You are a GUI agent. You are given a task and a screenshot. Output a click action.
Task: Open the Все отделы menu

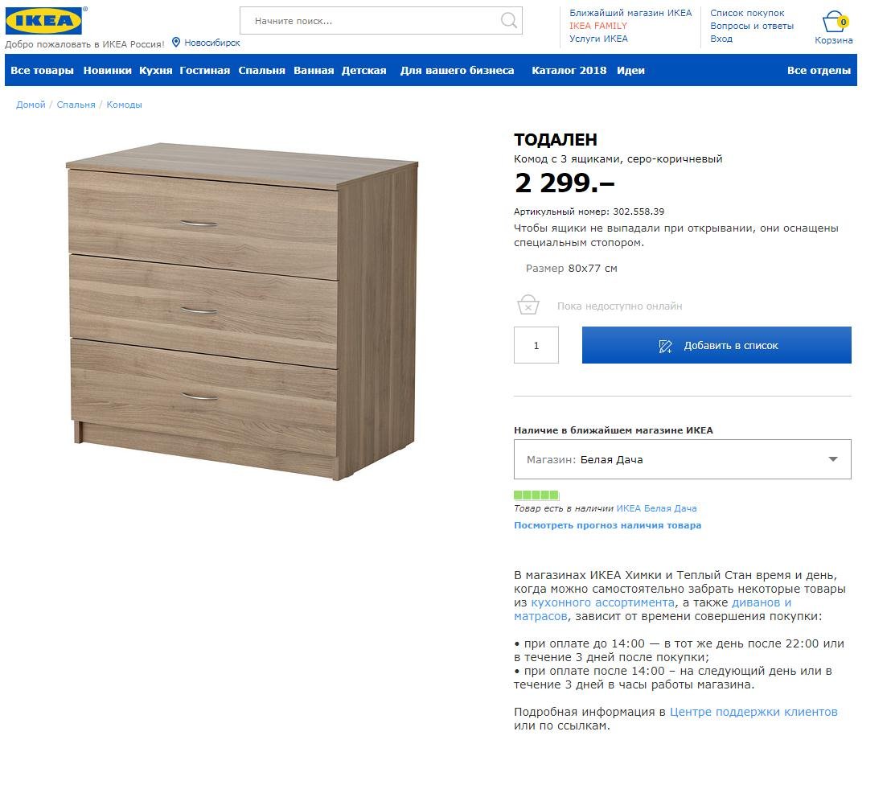coord(819,71)
